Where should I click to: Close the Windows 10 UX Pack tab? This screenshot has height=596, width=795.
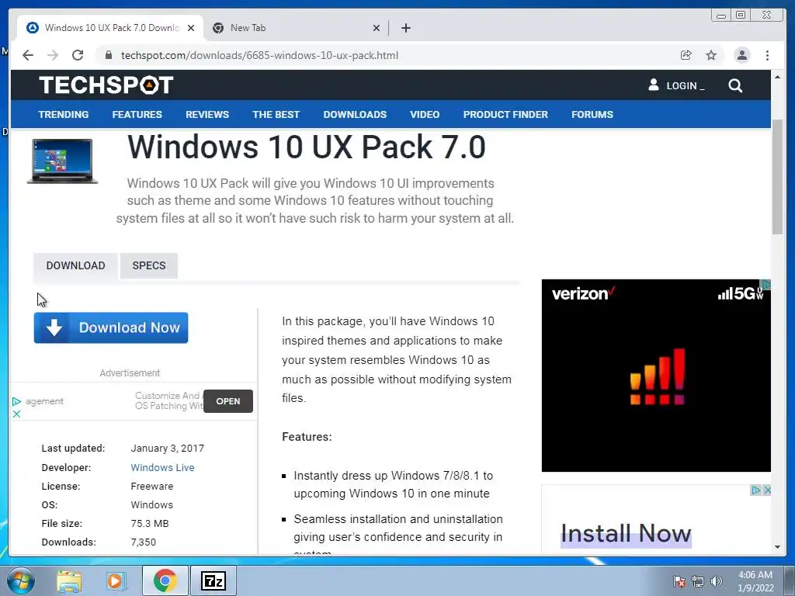[x=191, y=28]
